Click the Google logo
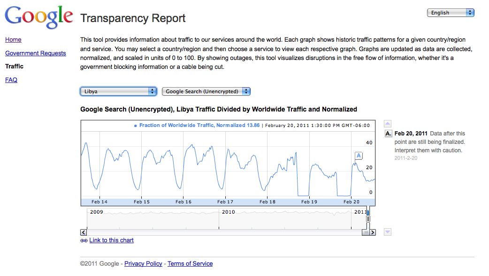 tap(38, 18)
